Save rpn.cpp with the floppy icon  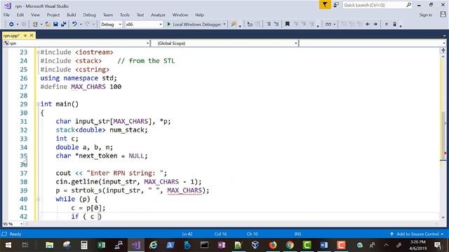point(55,24)
